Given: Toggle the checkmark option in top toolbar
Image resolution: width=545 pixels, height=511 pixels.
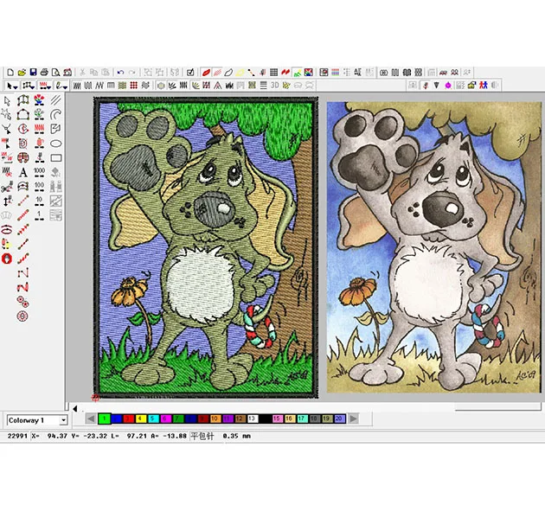Looking at the screenshot, I should [x=190, y=72].
